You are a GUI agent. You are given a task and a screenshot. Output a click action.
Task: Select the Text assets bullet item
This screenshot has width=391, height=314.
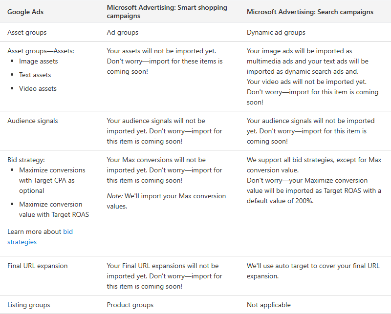(x=35, y=75)
